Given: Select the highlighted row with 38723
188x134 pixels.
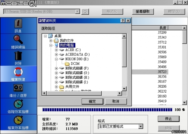Looking at the screenshot, I should tap(150, 72).
